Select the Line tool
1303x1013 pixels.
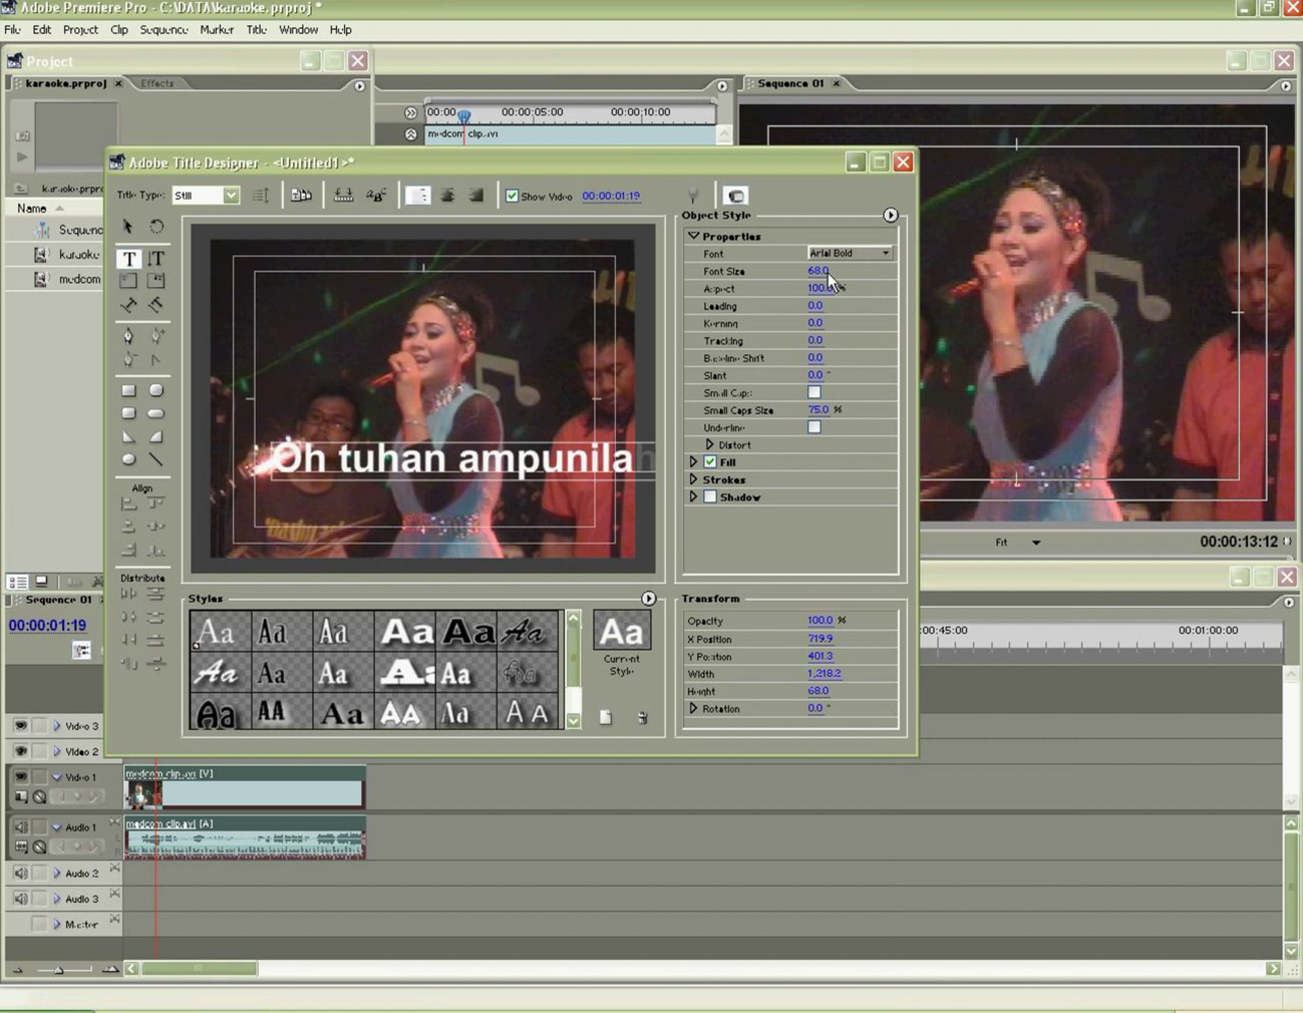[156, 459]
